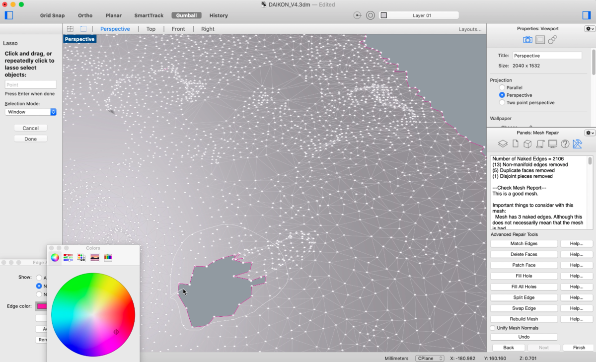The width and height of the screenshot is (596, 362).
Task: Switch to Top viewport tab
Action: [x=151, y=29]
